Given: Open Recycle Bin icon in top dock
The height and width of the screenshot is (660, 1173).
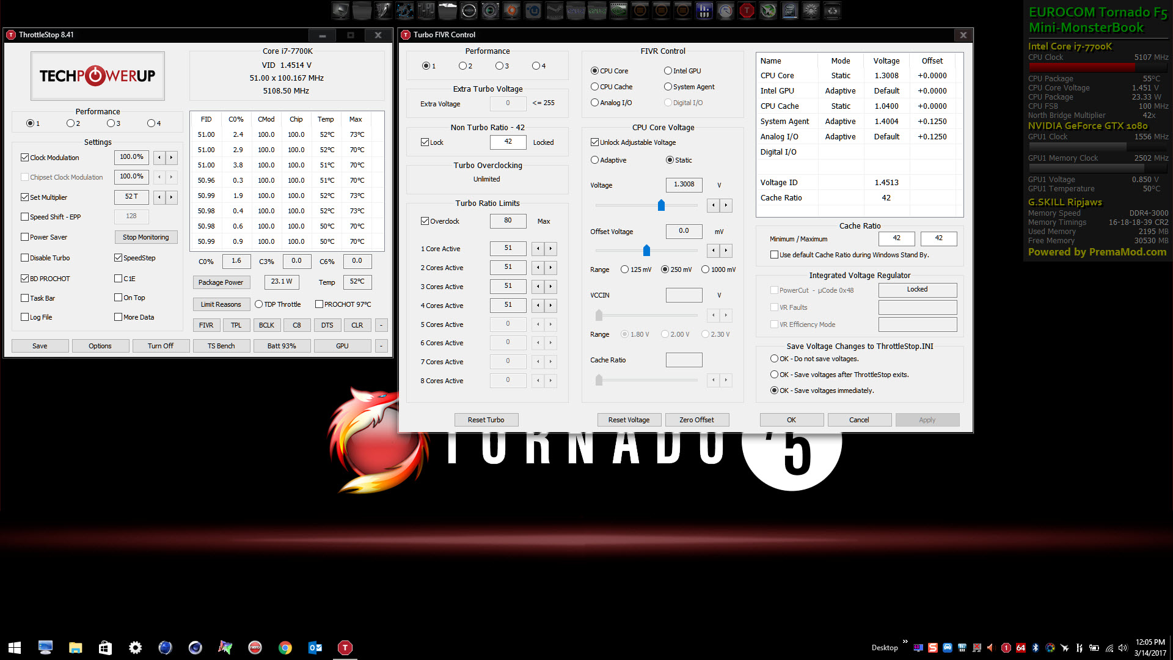Looking at the screenshot, I should coord(832,10).
